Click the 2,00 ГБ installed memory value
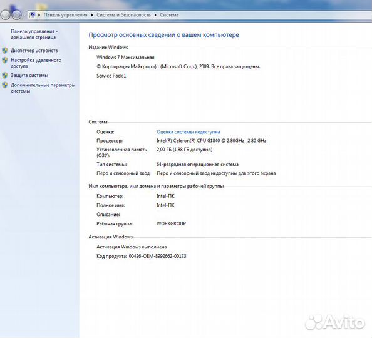The height and width of the screenshot is (338, 372). (x=185, y=150)
